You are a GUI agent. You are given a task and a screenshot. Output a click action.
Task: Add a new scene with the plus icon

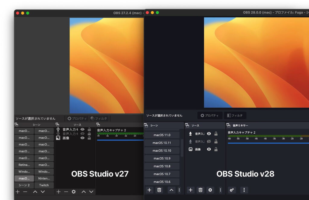coord(149,190)
